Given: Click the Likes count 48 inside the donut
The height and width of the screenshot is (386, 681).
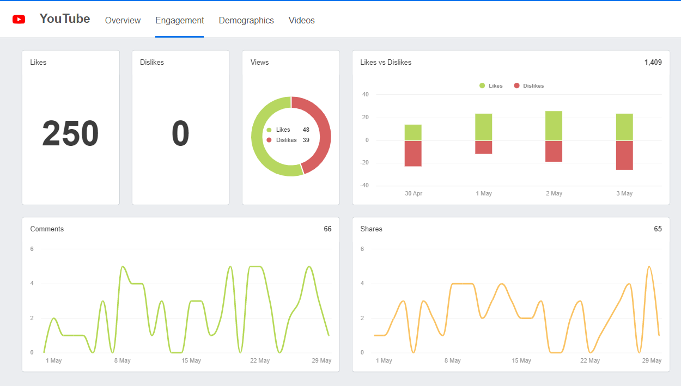Looking at the screenshot, I should click(x=305, y=130).
